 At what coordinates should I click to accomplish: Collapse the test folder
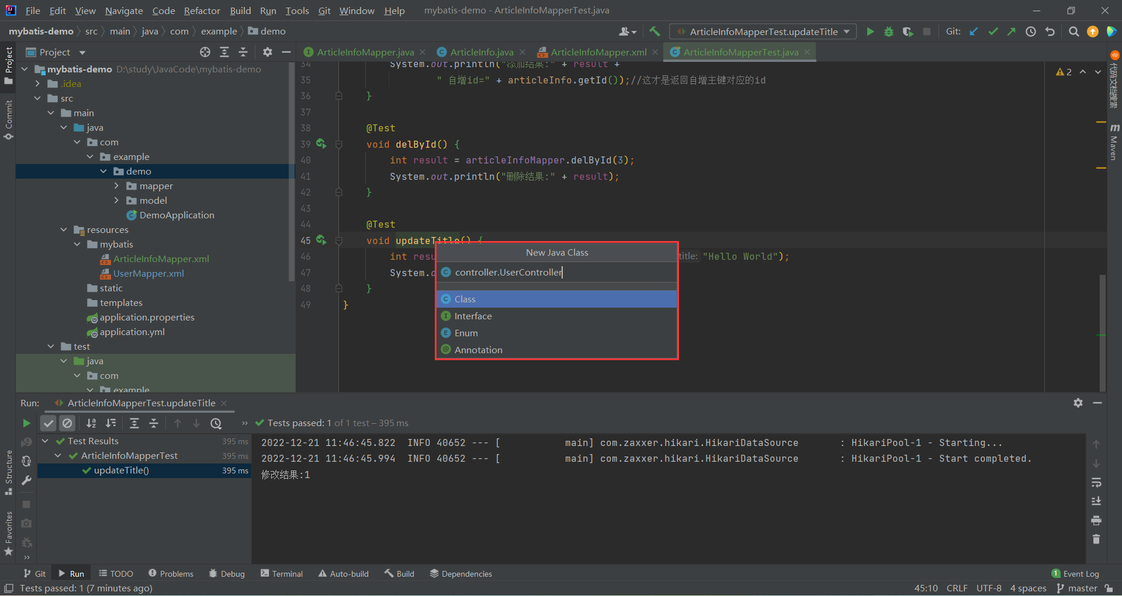[51, 346]
